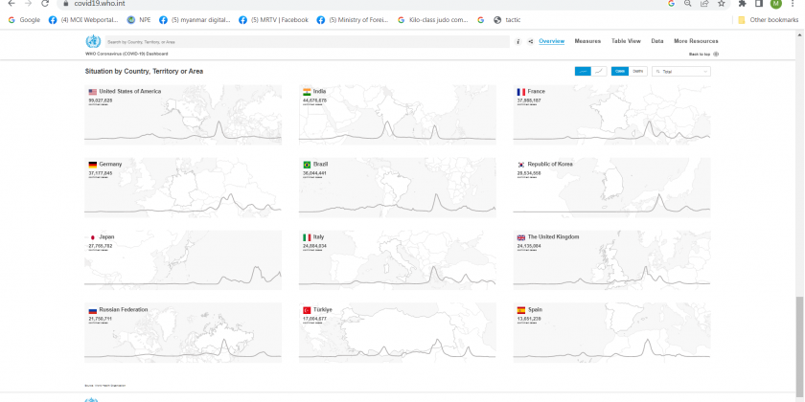The height and width of the screenshot is (402, 805).
Task: Select the second chart-type toggle button
Action: coord(601,71)
